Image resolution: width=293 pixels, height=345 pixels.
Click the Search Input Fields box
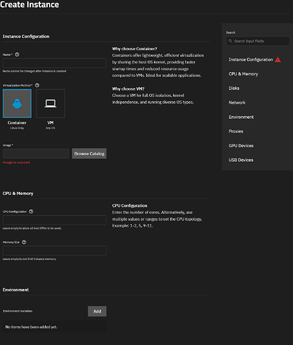(258, 41)
